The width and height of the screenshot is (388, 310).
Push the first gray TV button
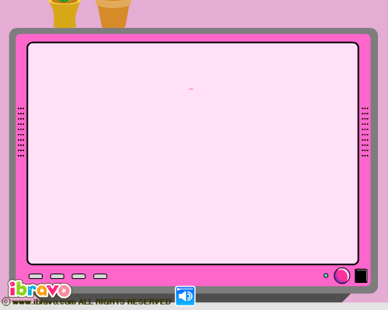36,277
